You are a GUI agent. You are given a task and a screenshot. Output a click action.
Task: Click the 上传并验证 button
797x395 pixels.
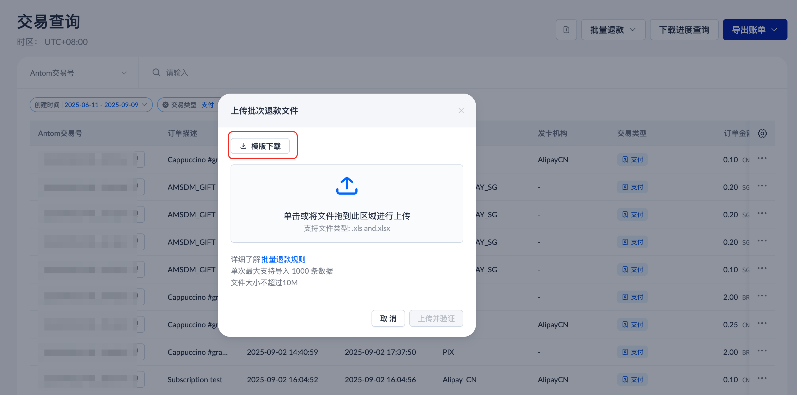pyautogui.click(x=436, y=318)
